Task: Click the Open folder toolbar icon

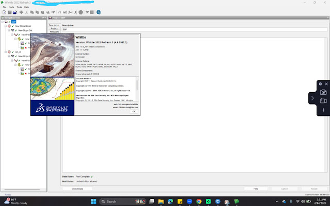Action: (x=15, y=12)
